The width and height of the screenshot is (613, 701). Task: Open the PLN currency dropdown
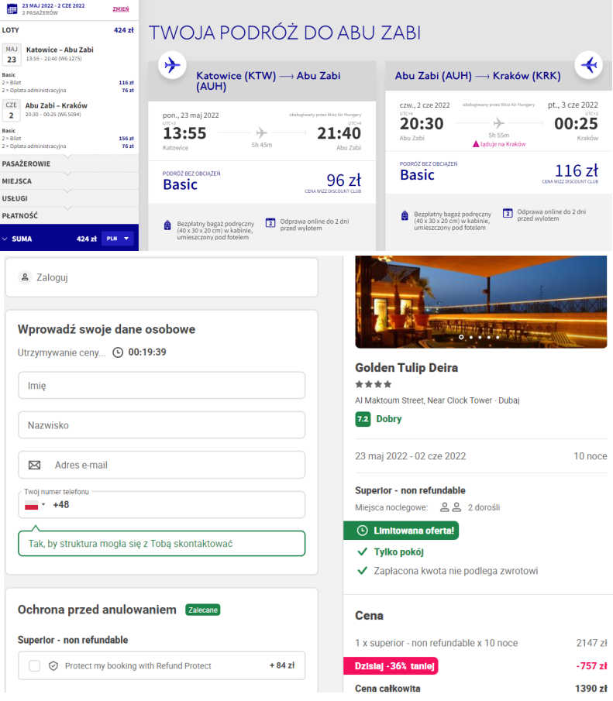pos(118,239)
